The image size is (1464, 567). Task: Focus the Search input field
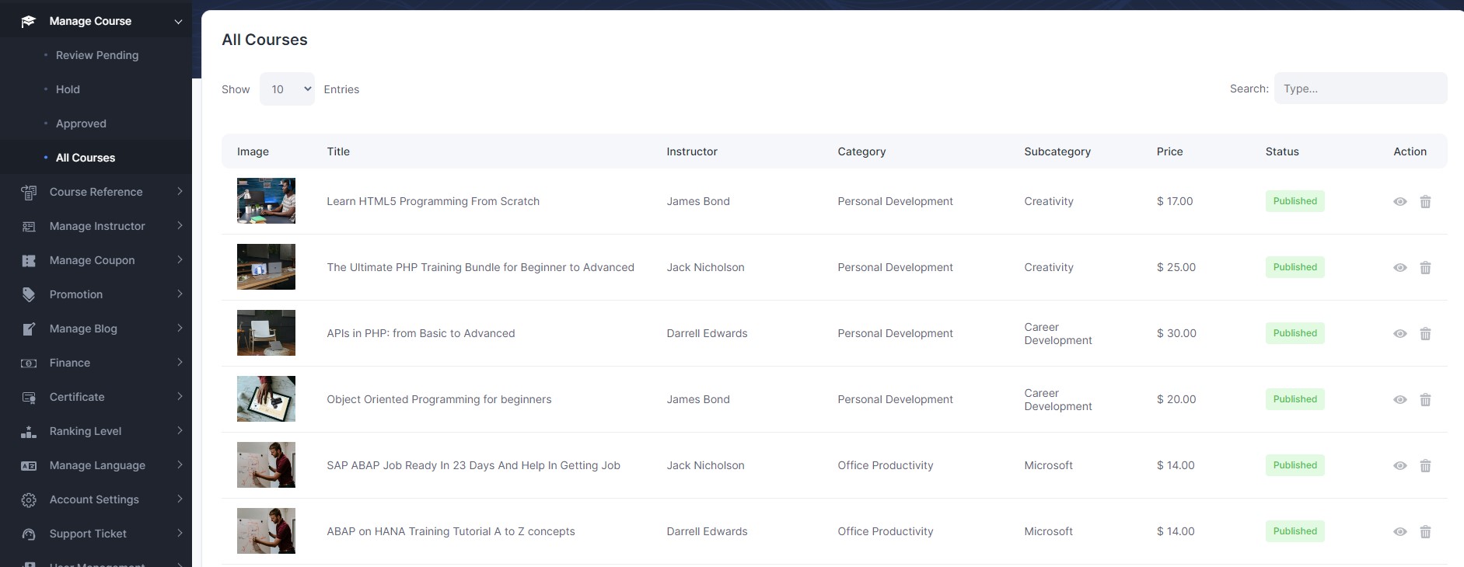click(1360, 89)
